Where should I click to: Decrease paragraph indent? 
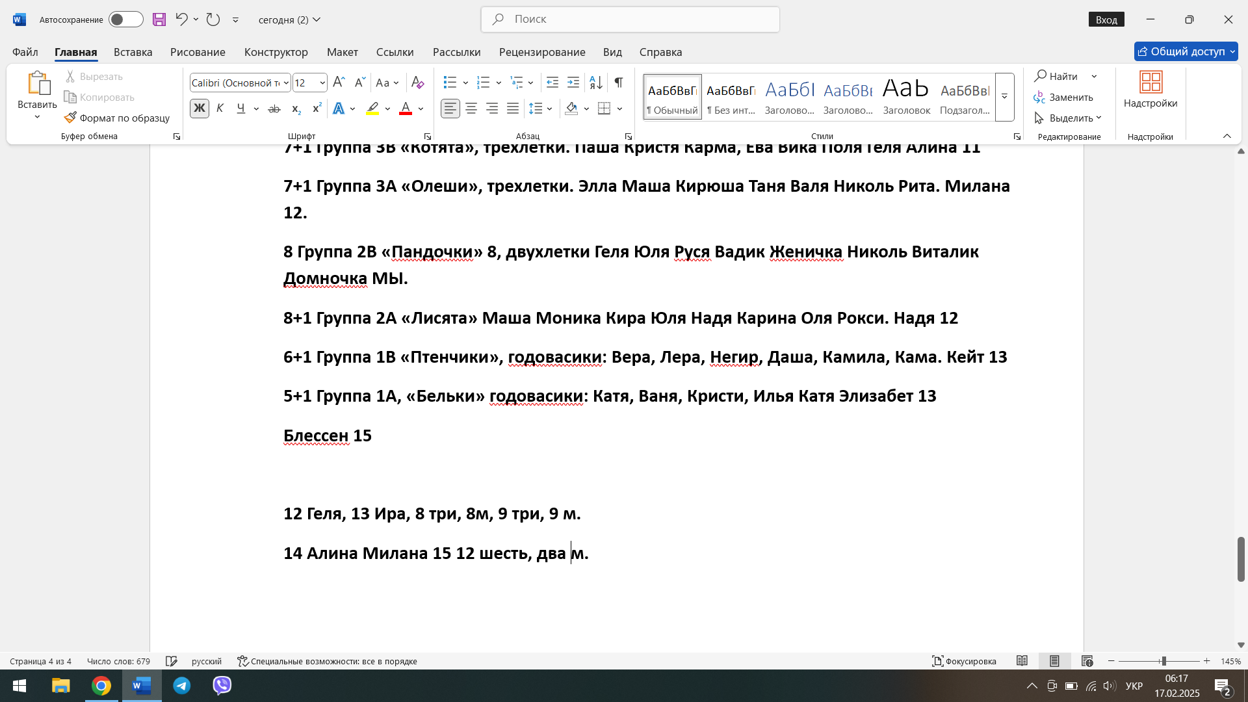point(552,83)
